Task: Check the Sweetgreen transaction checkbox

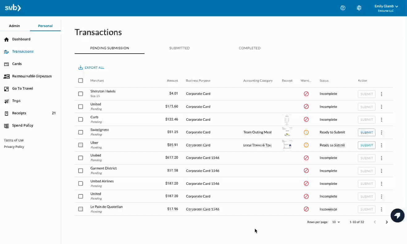Action: click(x=81, y=132)
